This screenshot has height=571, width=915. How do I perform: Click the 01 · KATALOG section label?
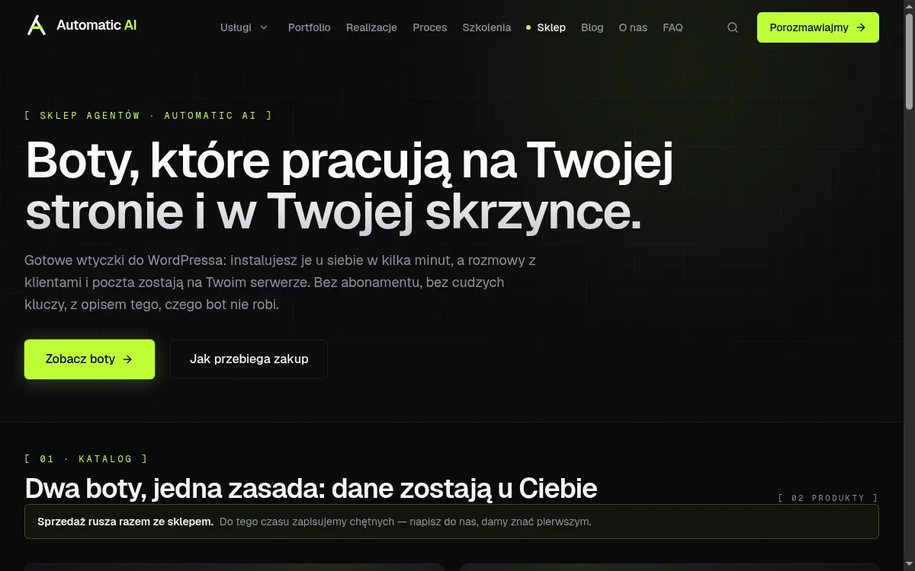(86, 459)
